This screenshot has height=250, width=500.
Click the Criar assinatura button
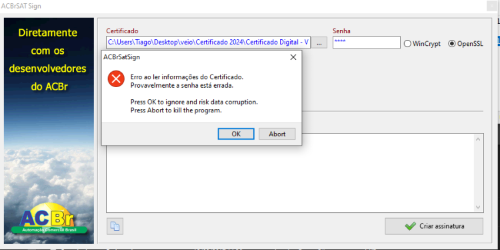[x=434, y=226]
